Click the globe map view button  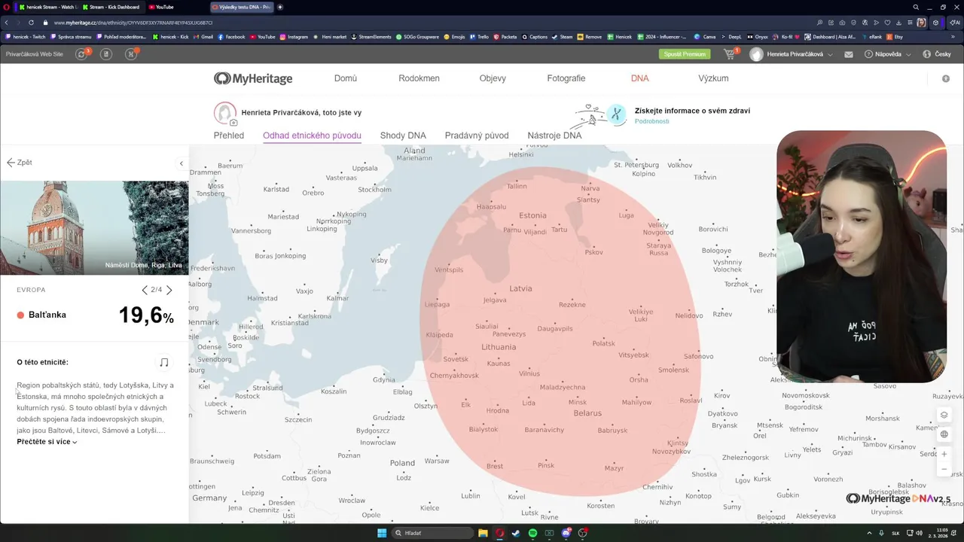point(944,434)
